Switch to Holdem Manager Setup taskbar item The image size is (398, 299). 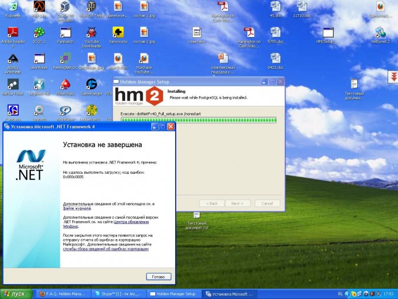(174, 294)
